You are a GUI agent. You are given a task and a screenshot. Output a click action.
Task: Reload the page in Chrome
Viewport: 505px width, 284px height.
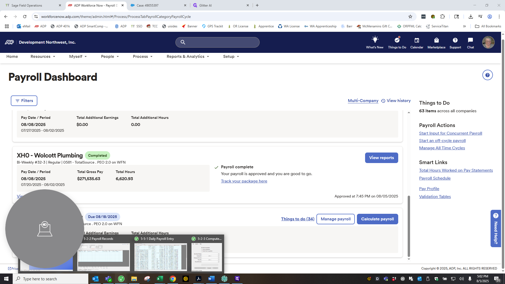pos(25,17)
